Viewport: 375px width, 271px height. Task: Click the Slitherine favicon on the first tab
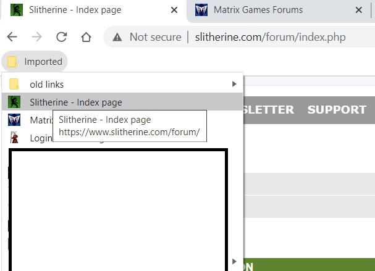tap(17, 10)
